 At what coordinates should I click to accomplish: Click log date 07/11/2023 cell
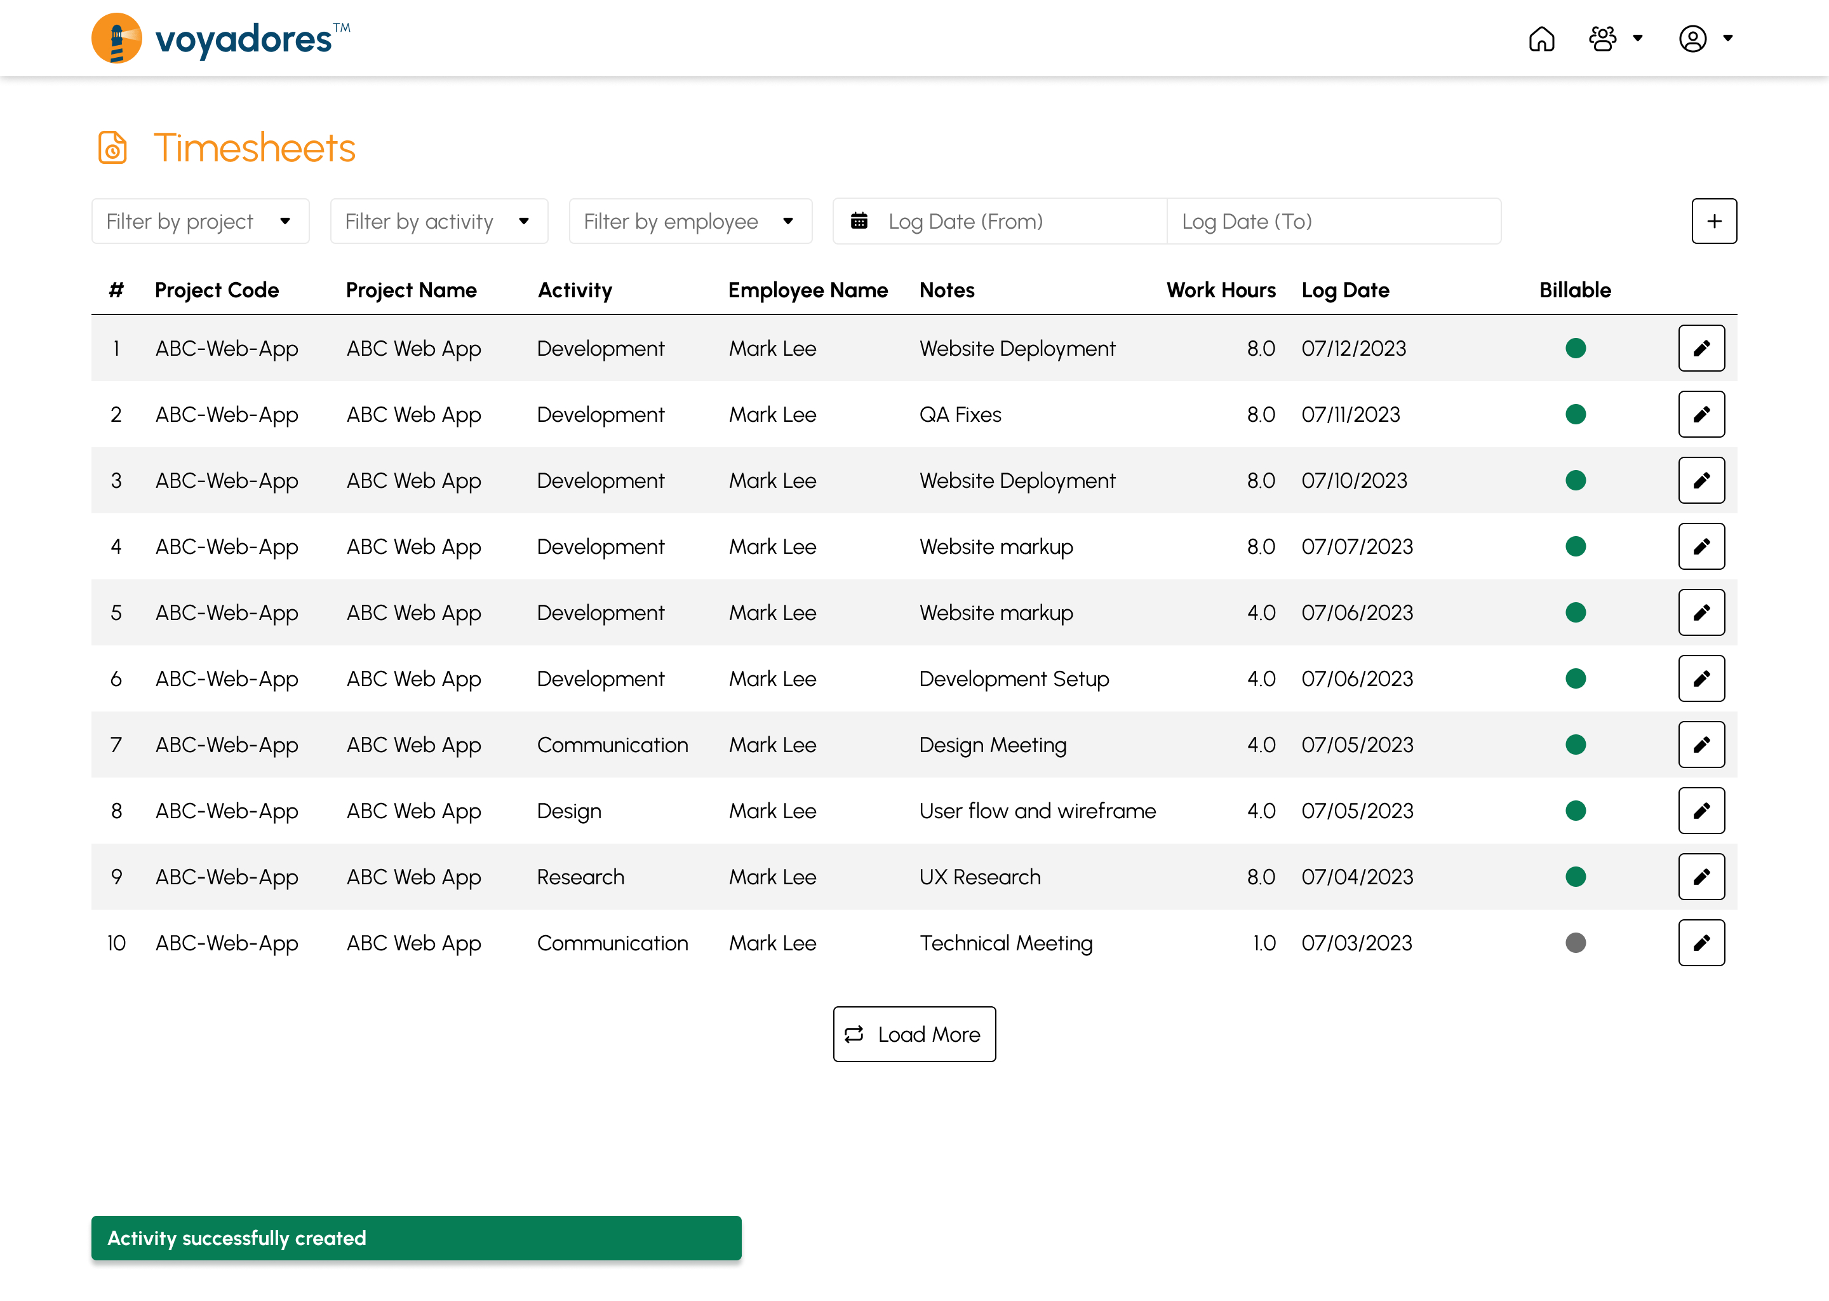tap(1350, 414)
